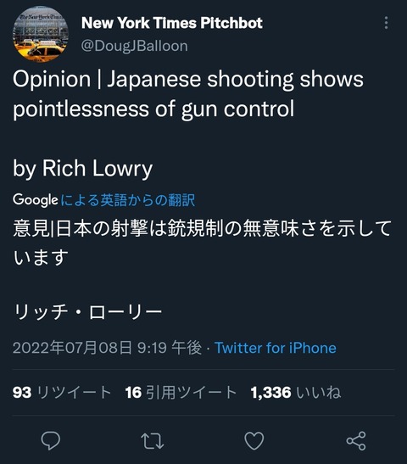The height and width of the screenshot is (464, 407).
Task: View the 93 リツイート retweets list
Action: click(62, 393)
